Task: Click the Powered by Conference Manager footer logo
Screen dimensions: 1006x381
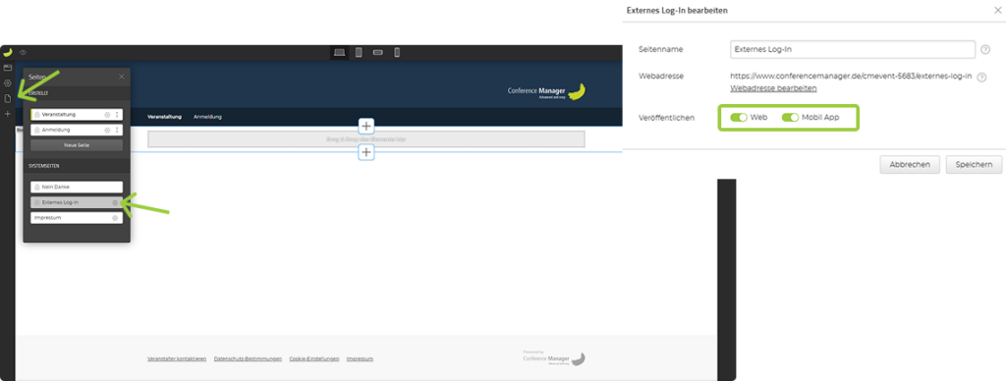Action: 553,357
